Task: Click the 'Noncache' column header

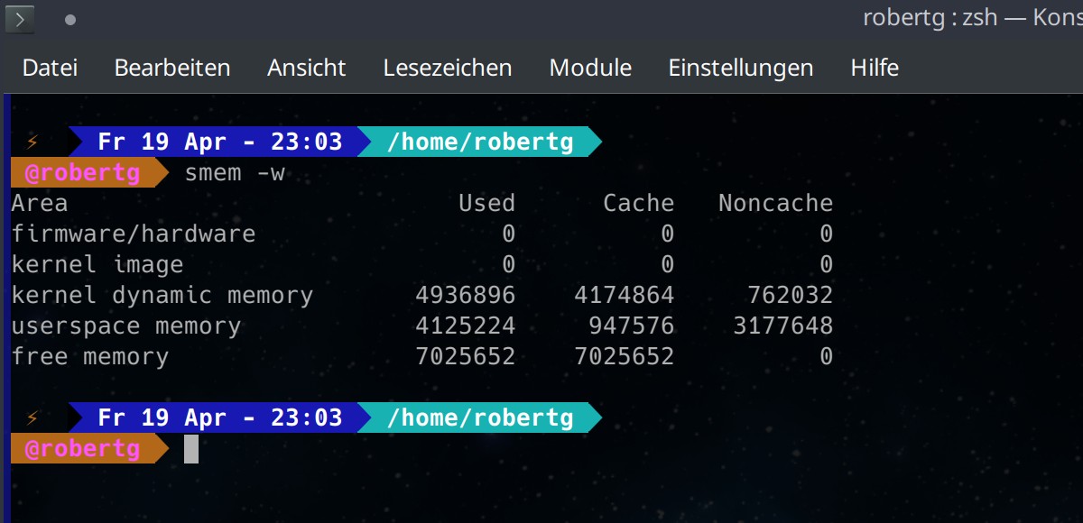Action: [x=776, y=203]
